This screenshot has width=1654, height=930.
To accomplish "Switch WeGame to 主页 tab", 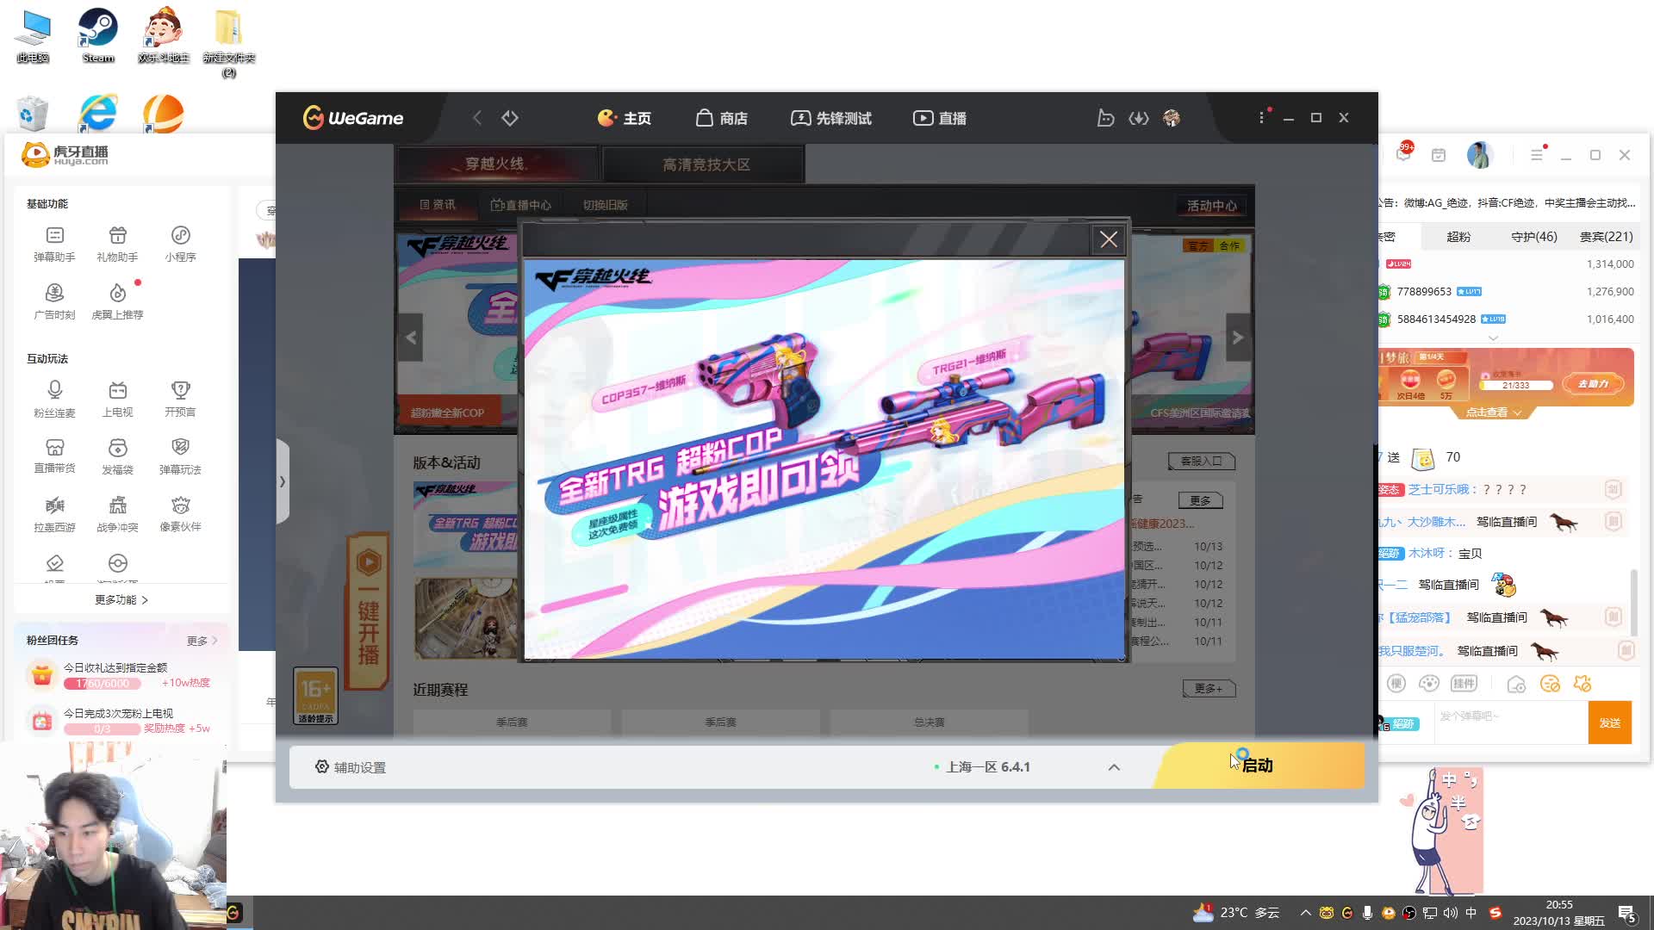I will pos(625,118).
